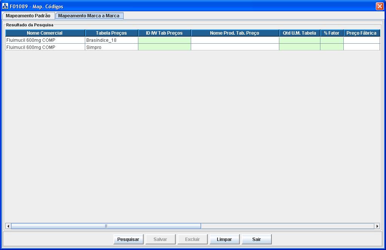The width and height of the screenshot is (386, 250).
Task: Click the scrollbar track right of the thumb
Action: coord(288,226)
